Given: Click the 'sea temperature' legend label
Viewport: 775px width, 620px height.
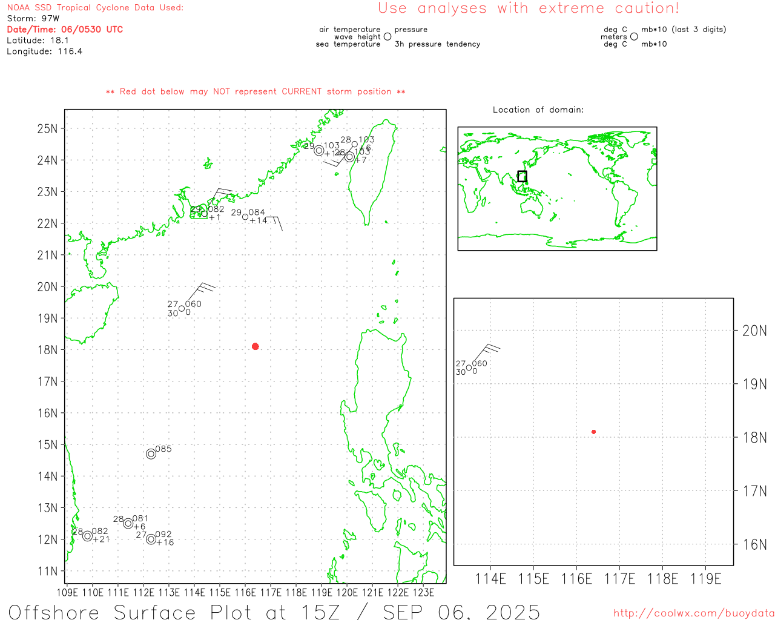Looking at the screenshot, I should [x=348, y=44].
